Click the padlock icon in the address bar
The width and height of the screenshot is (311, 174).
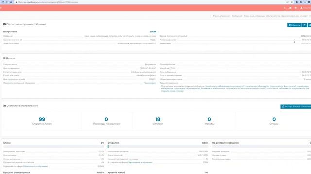16,2
